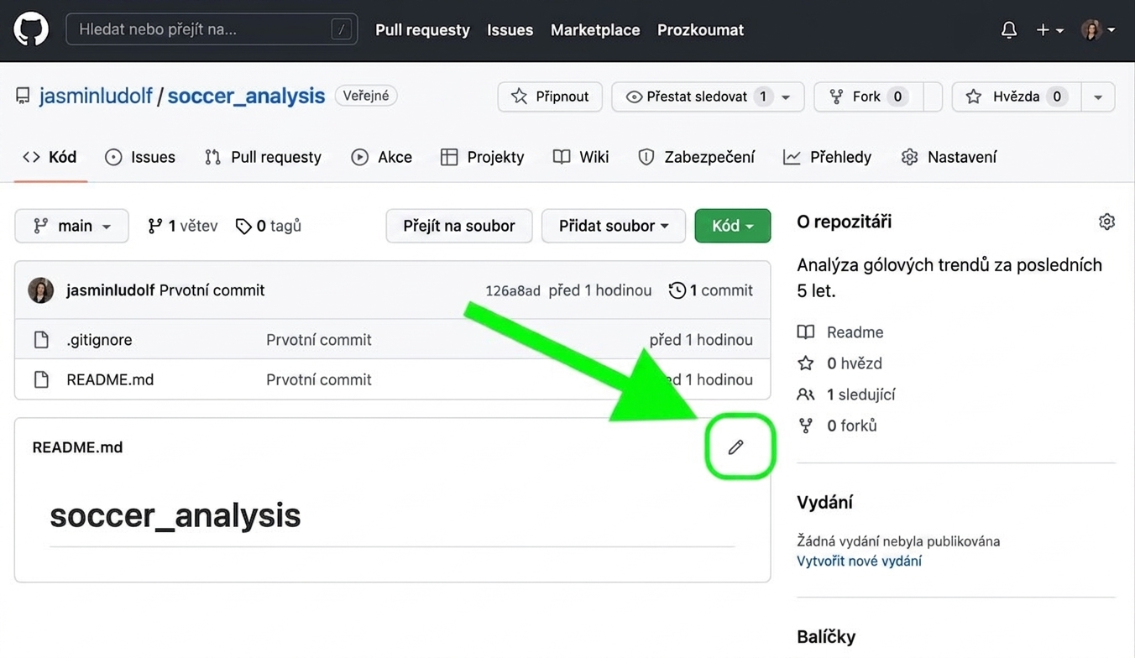Image resolution: width=1135 pixels, height=658 pixels.
Task: Click the '0 hvězd' sidebar link
Action: pyautogui.click(x=839, y=363)
